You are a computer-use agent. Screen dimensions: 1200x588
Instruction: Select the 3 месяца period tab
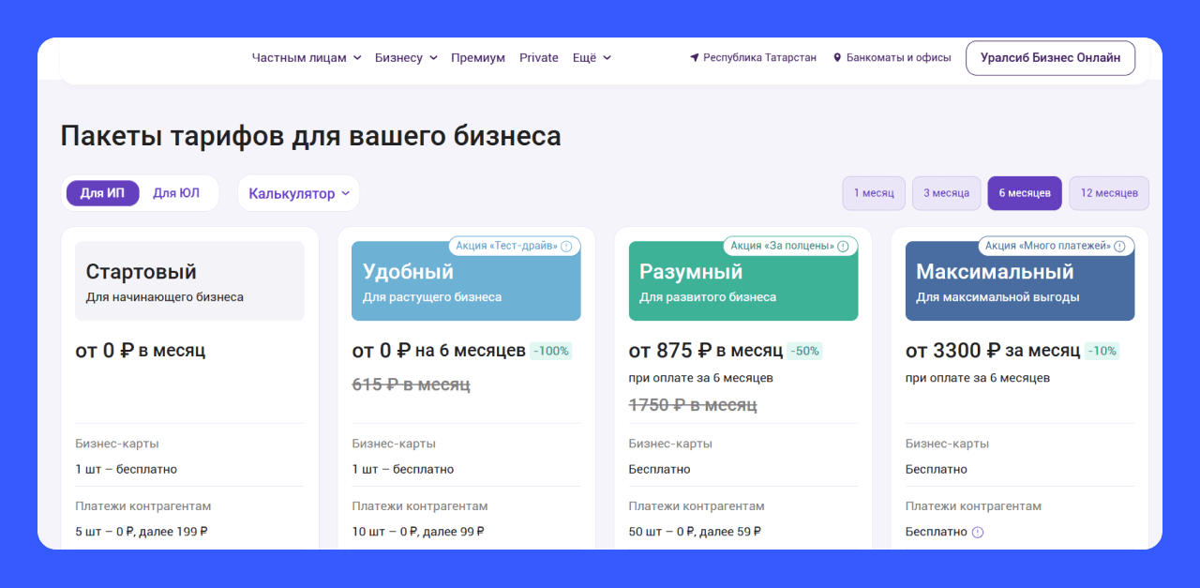pos(947,193)
